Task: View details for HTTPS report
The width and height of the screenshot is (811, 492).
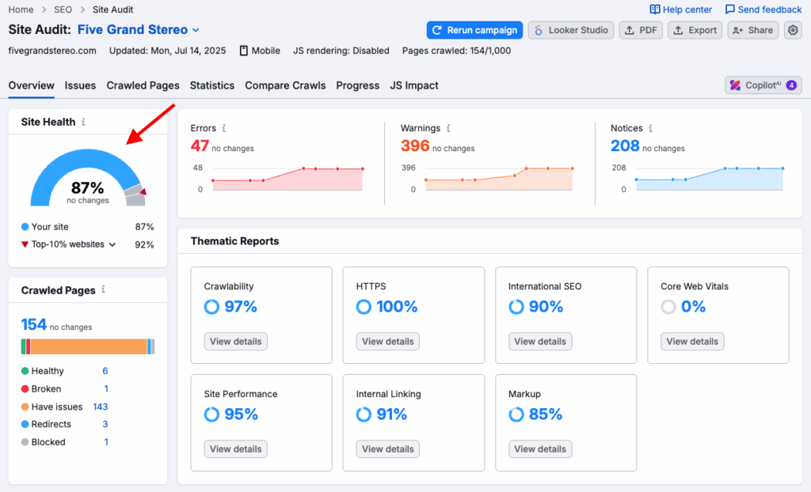Action: tap(388, 342)
